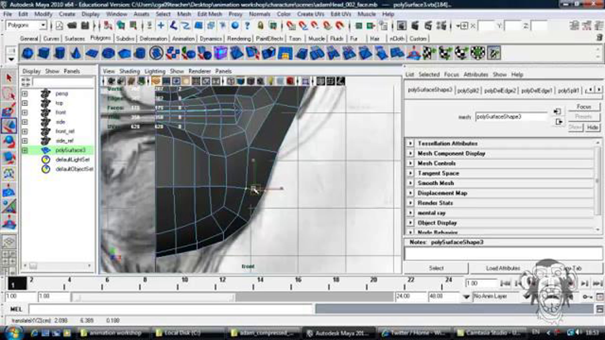This screenshot has height=340, width=605.
Task: Activate the Scale tool in toolbox
Action: (x=9, y=158)
